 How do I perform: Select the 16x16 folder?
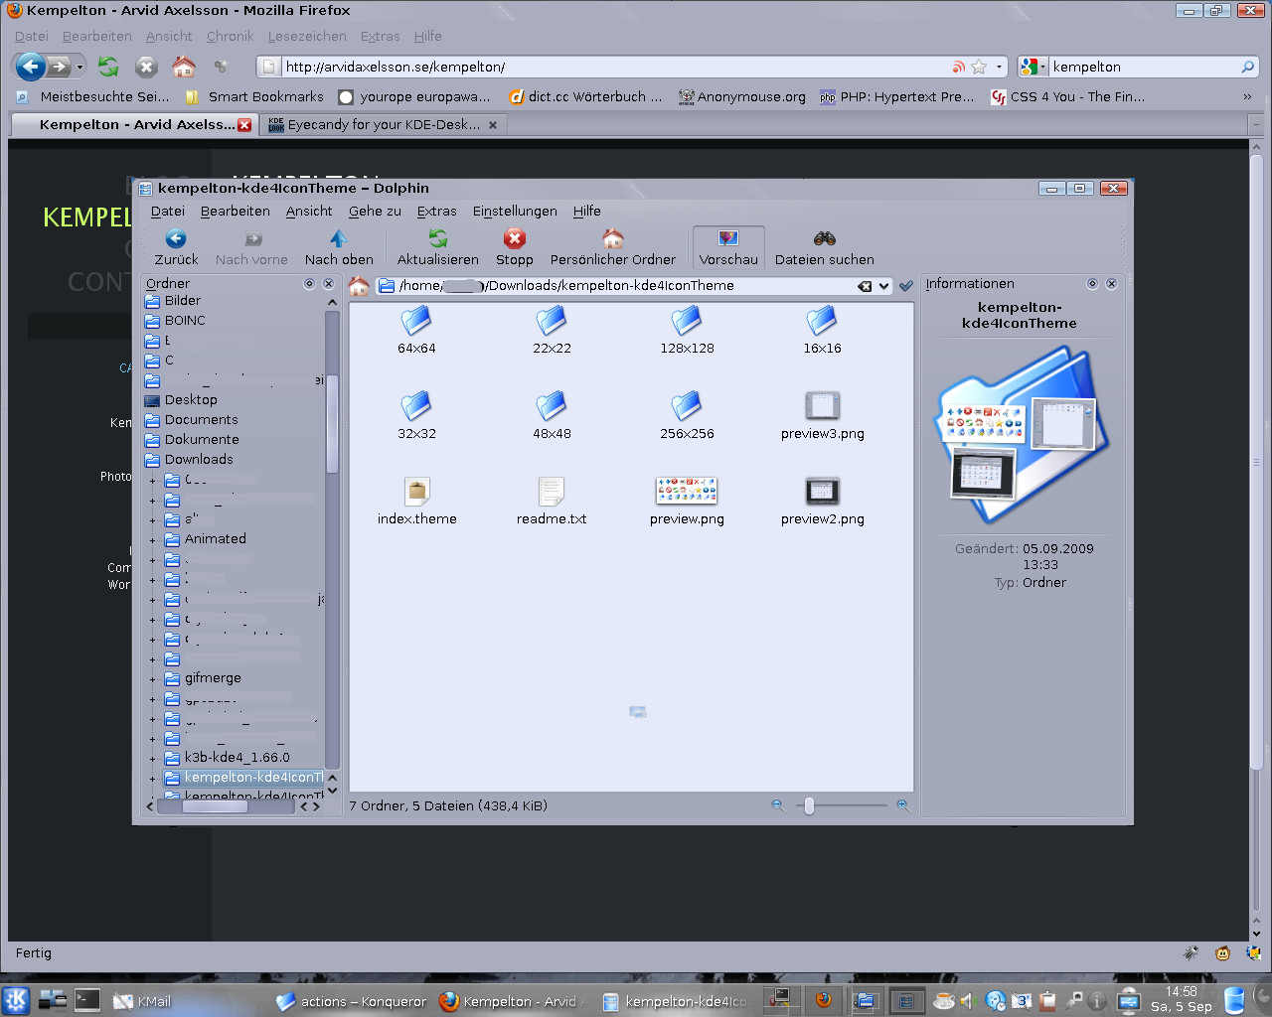point(822,321)
